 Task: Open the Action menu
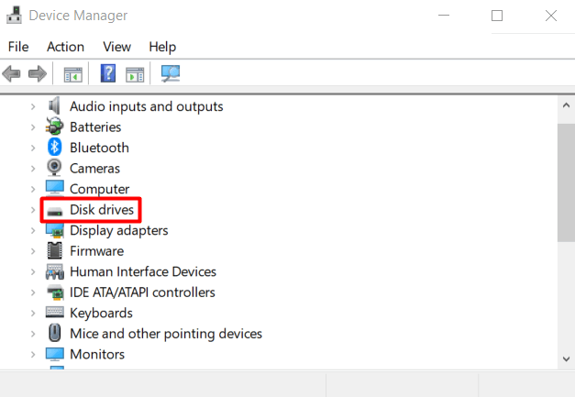[65, 47]
